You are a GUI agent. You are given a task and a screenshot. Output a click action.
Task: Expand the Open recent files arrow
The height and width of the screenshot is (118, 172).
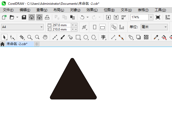click(x=17, y=17)
